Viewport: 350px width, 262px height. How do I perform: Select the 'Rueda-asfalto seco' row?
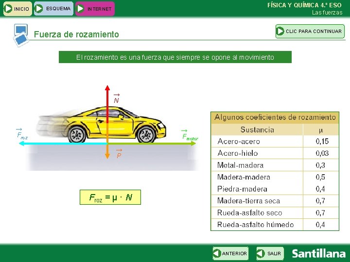click(275, 213)
